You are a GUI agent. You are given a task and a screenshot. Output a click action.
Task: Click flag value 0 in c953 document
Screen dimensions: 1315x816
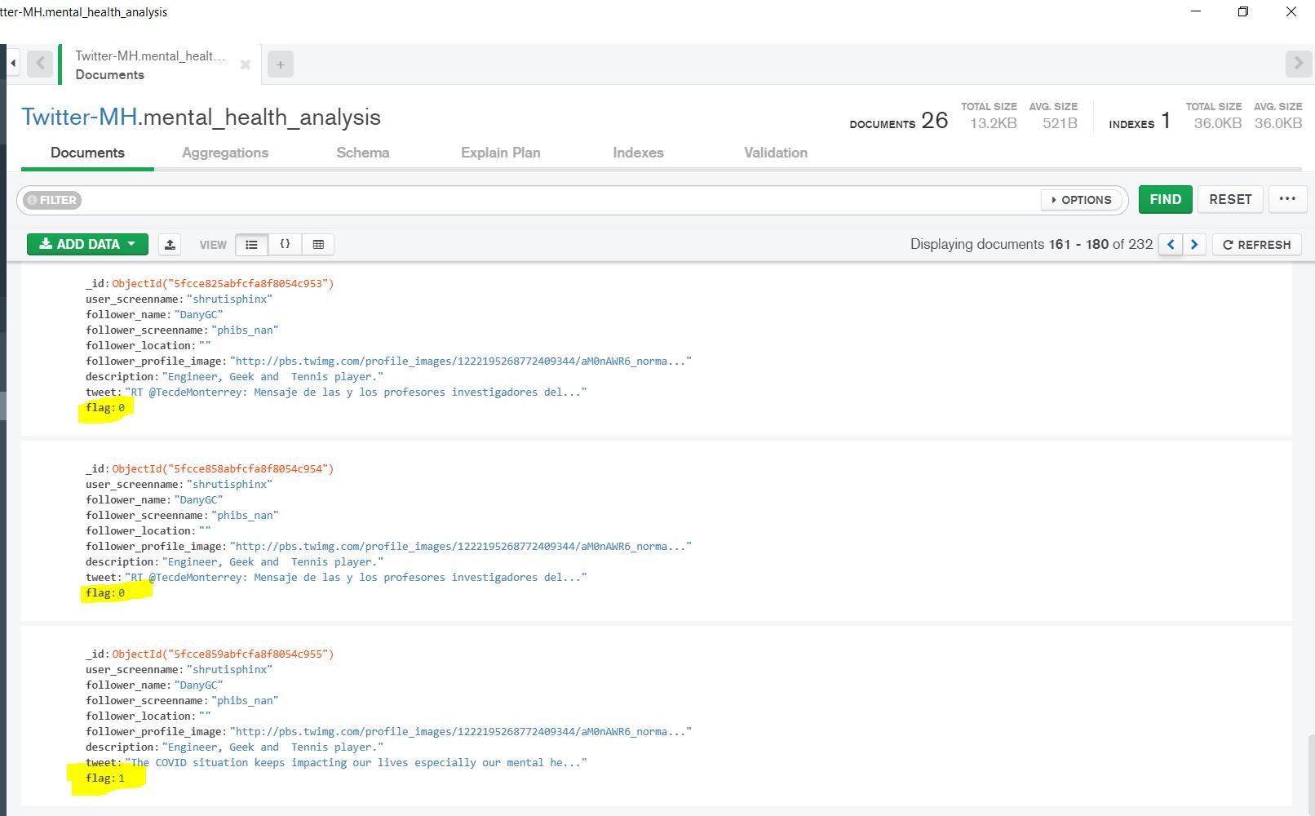pyautogui.click(x=122, y=407)
